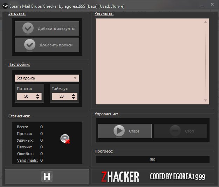Click the Добавить аккаунты button
The image size is (219, 187).
47,28
